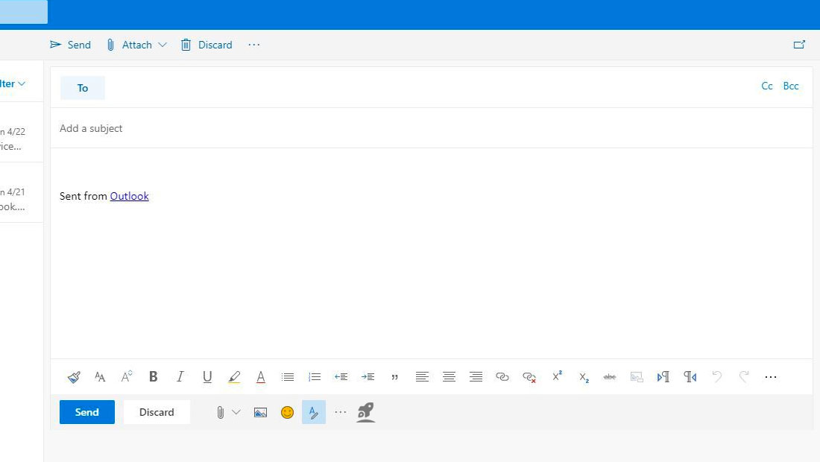The width and height of the screenshot is (820, 462).
Task: Click the right-to-left text direction icon
Action: point(690,377)
